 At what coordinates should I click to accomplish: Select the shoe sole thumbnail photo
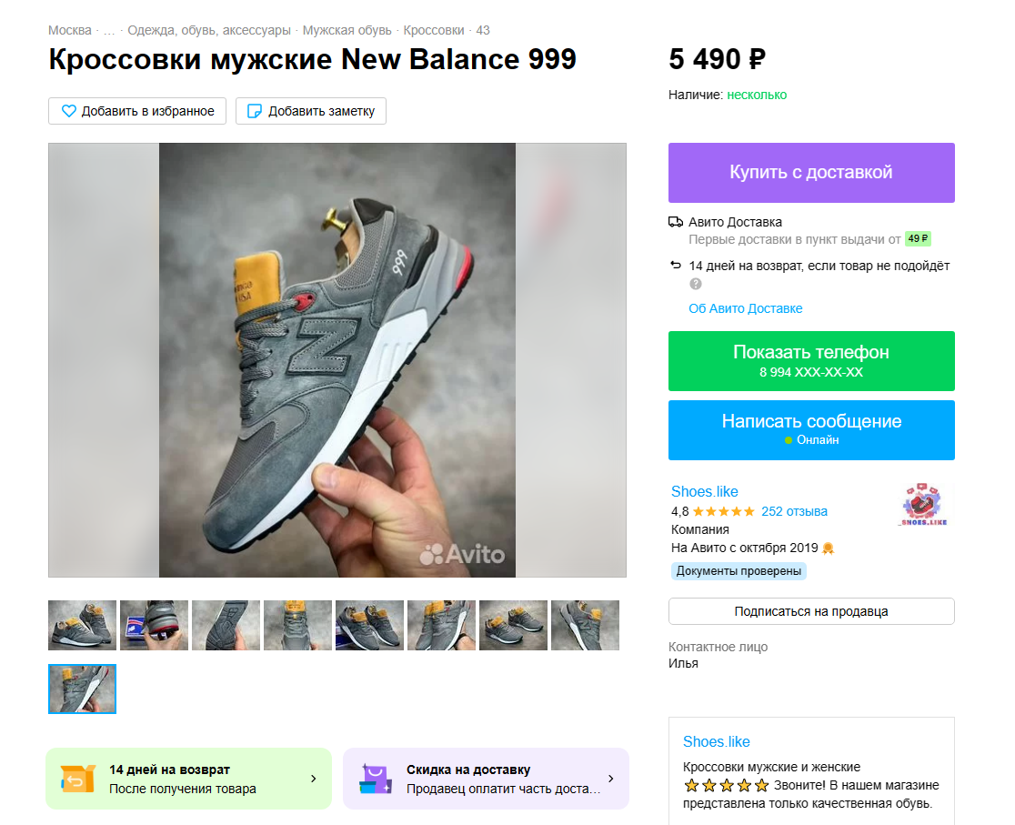(226, 625)
